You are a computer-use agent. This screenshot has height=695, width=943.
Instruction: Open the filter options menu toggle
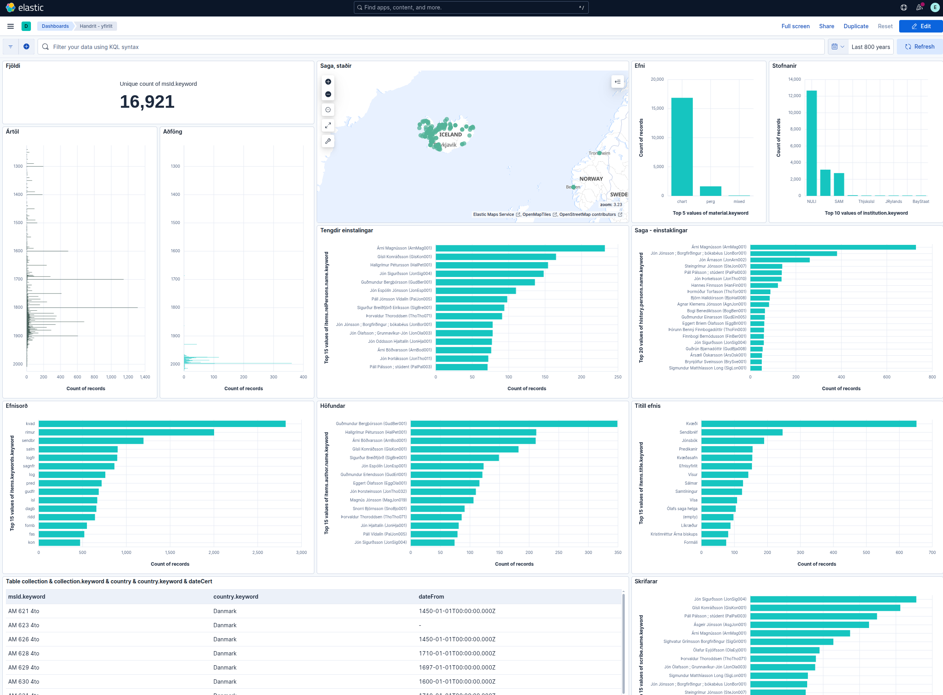coord(11,47)
